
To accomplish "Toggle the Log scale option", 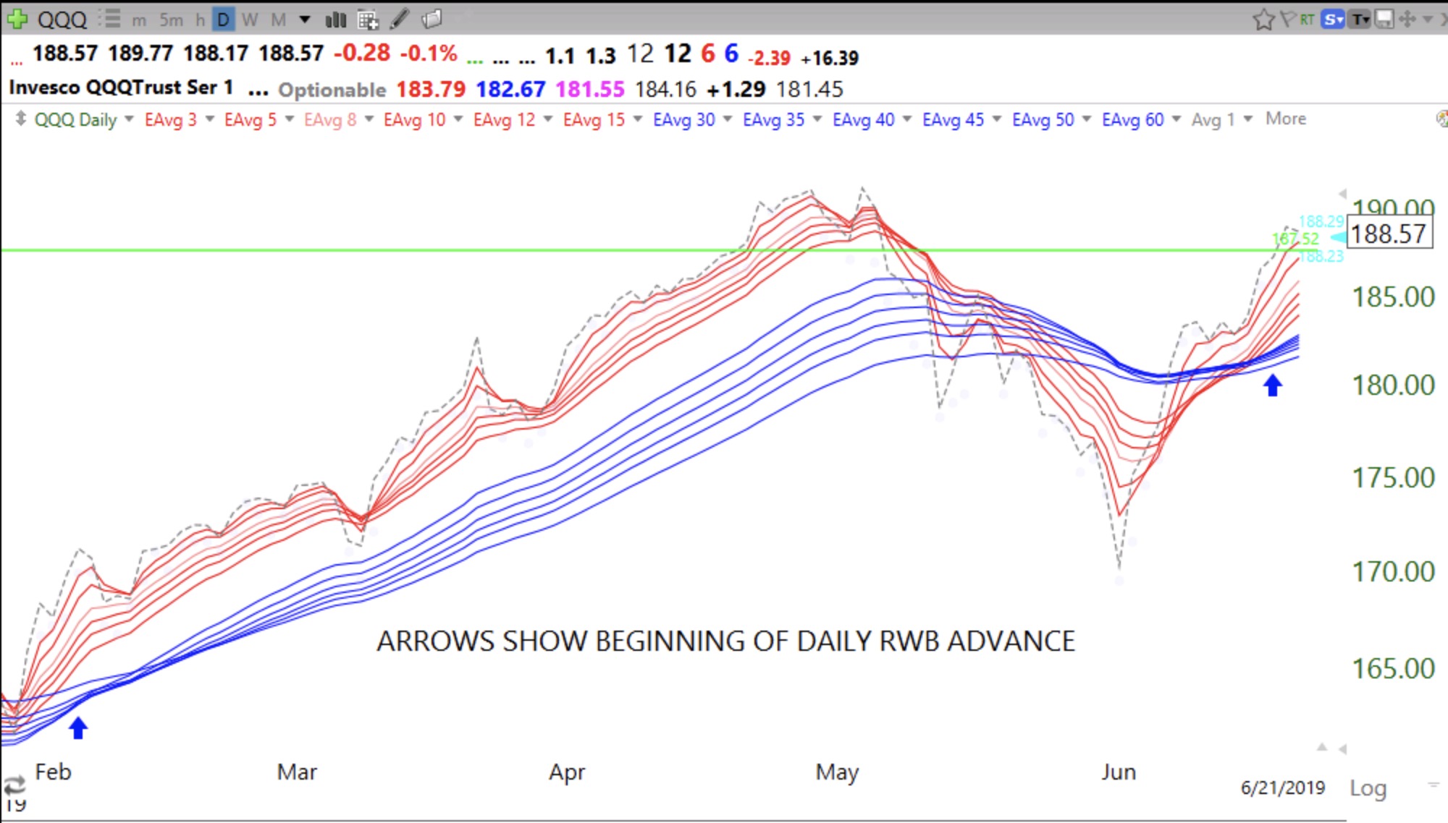I will click(1368, 788).
